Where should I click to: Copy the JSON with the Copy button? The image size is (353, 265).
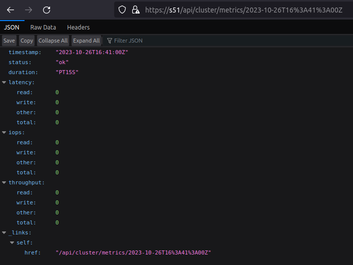coord(27,41)
